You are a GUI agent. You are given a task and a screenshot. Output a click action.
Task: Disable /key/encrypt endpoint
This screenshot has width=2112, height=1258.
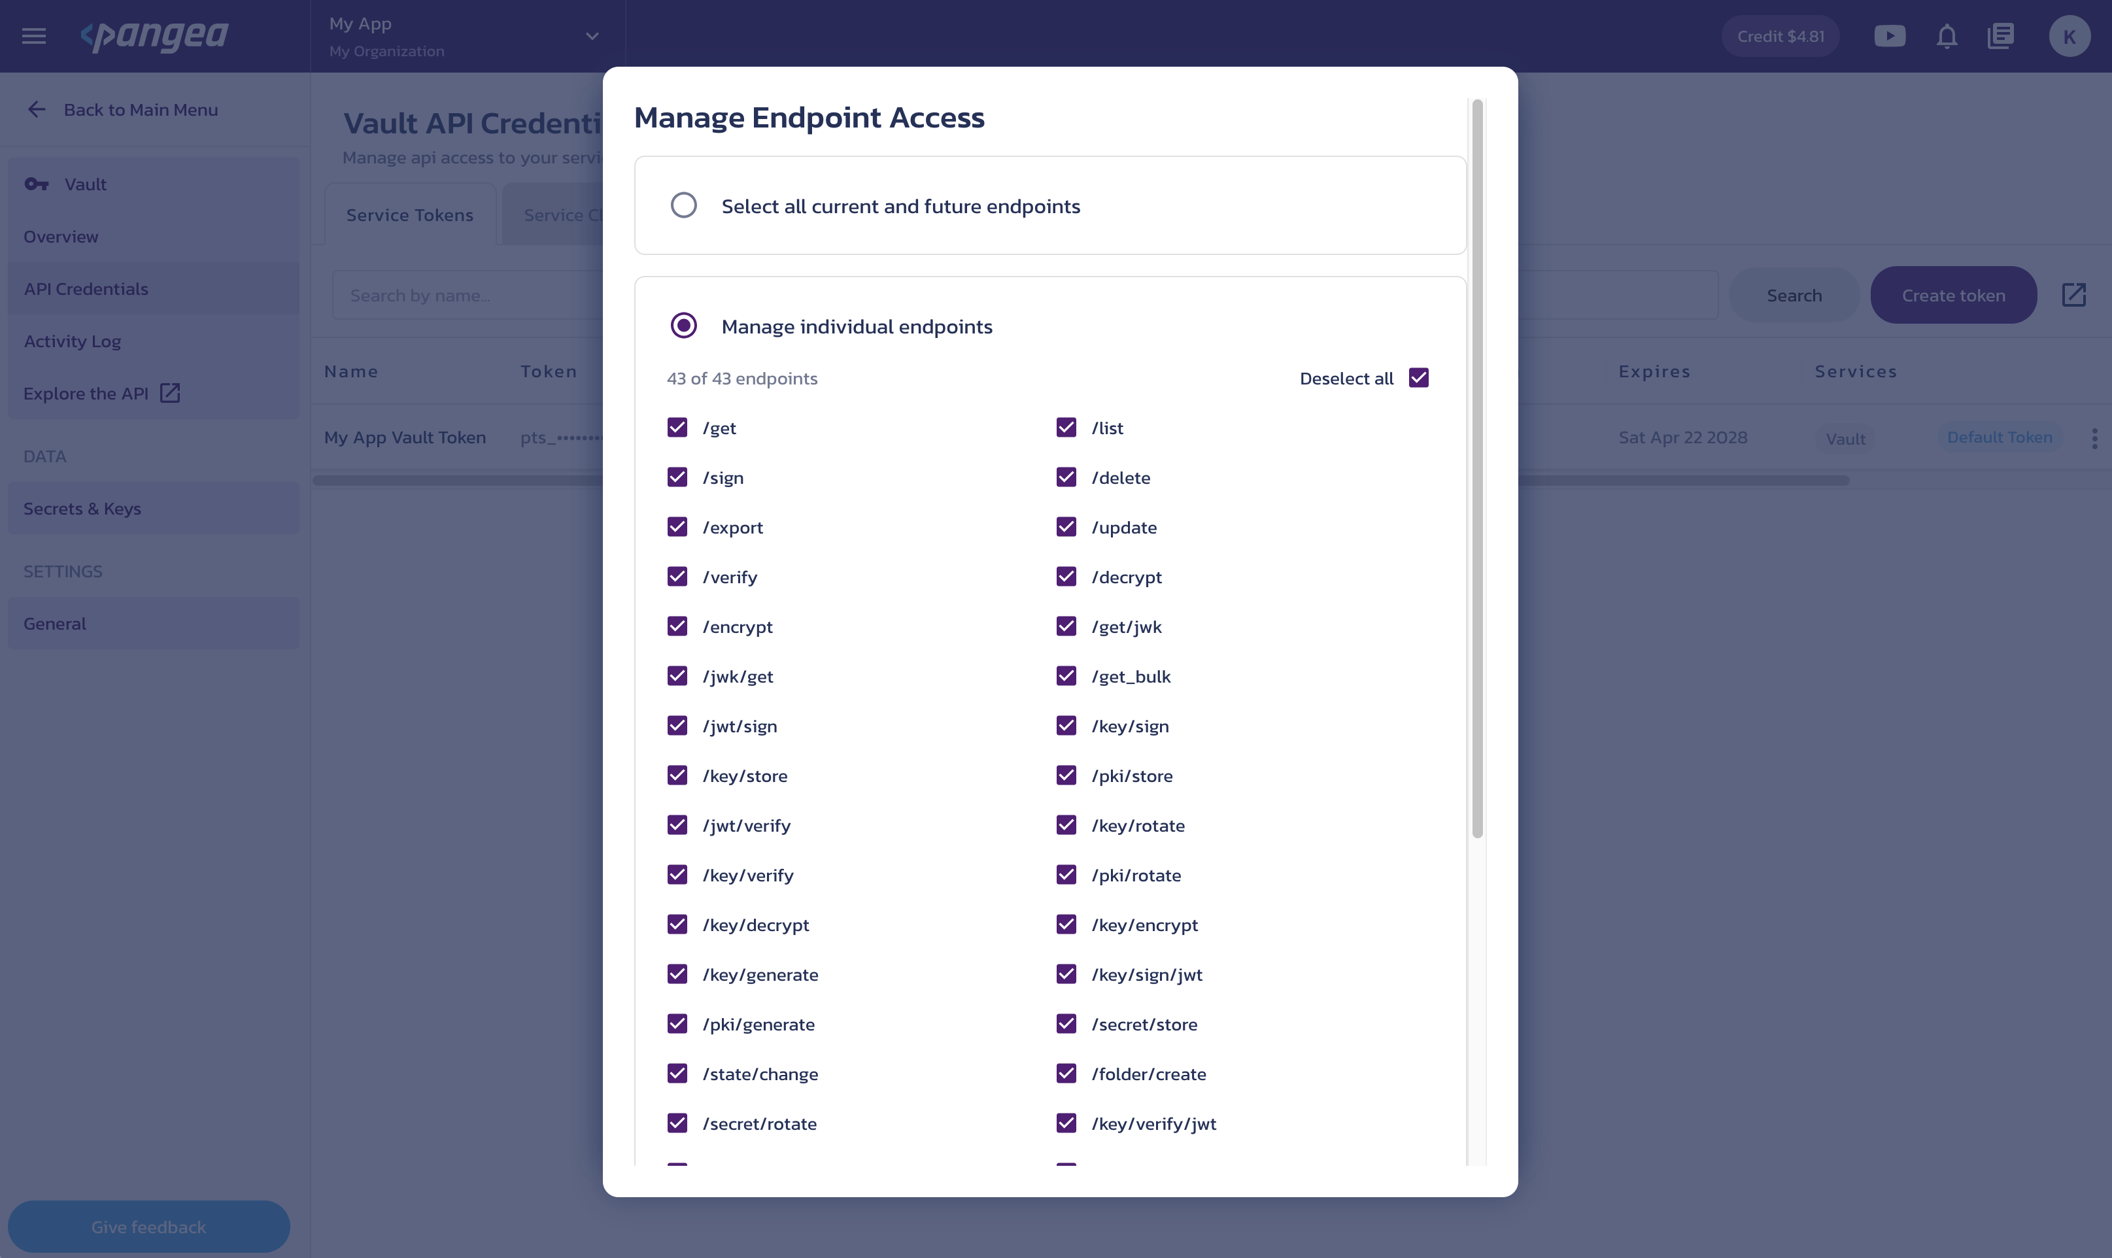point(1065,924)
